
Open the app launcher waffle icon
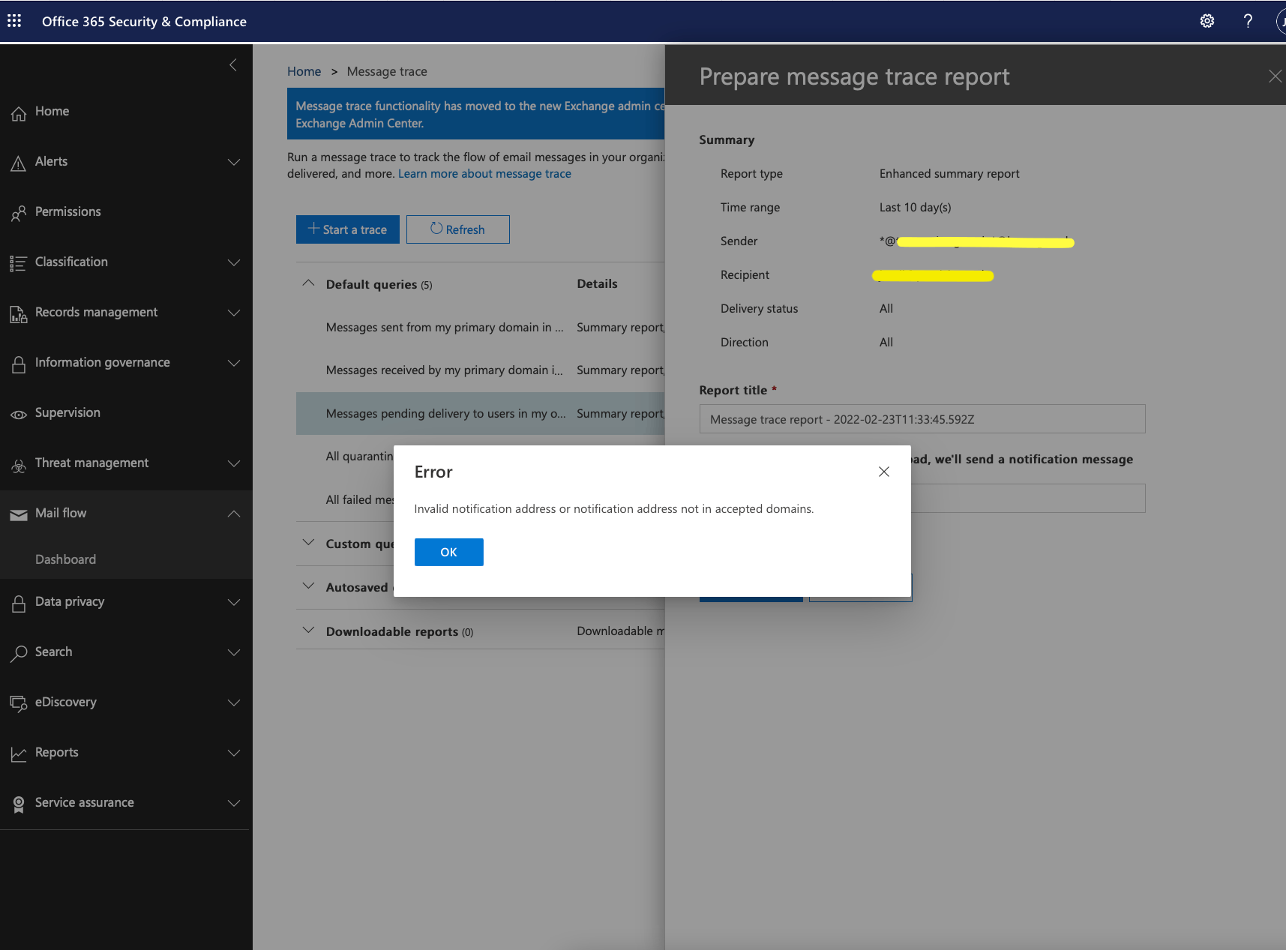14,21
